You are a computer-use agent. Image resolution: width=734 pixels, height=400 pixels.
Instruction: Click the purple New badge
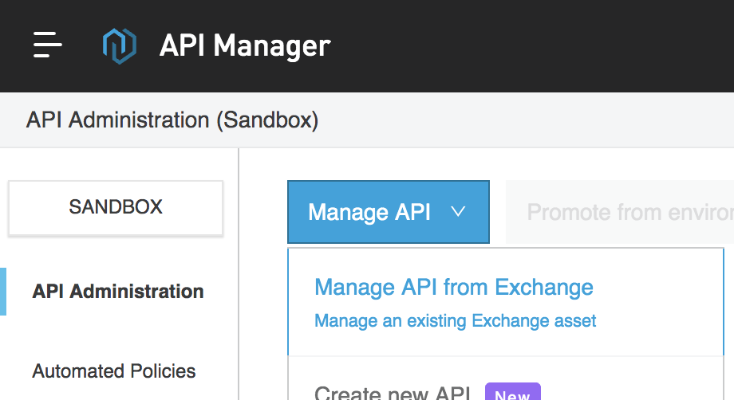pos(512,393)
